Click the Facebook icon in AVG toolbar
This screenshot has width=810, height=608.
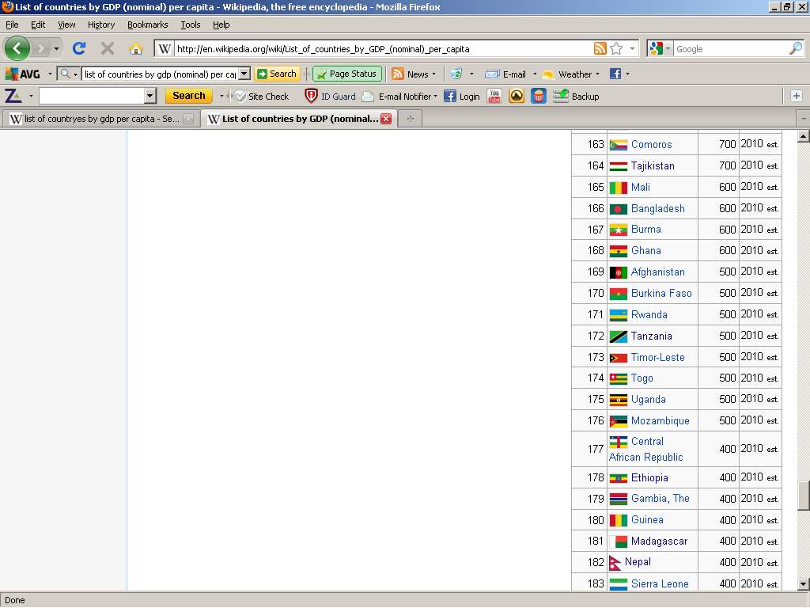tap(615, 74)
